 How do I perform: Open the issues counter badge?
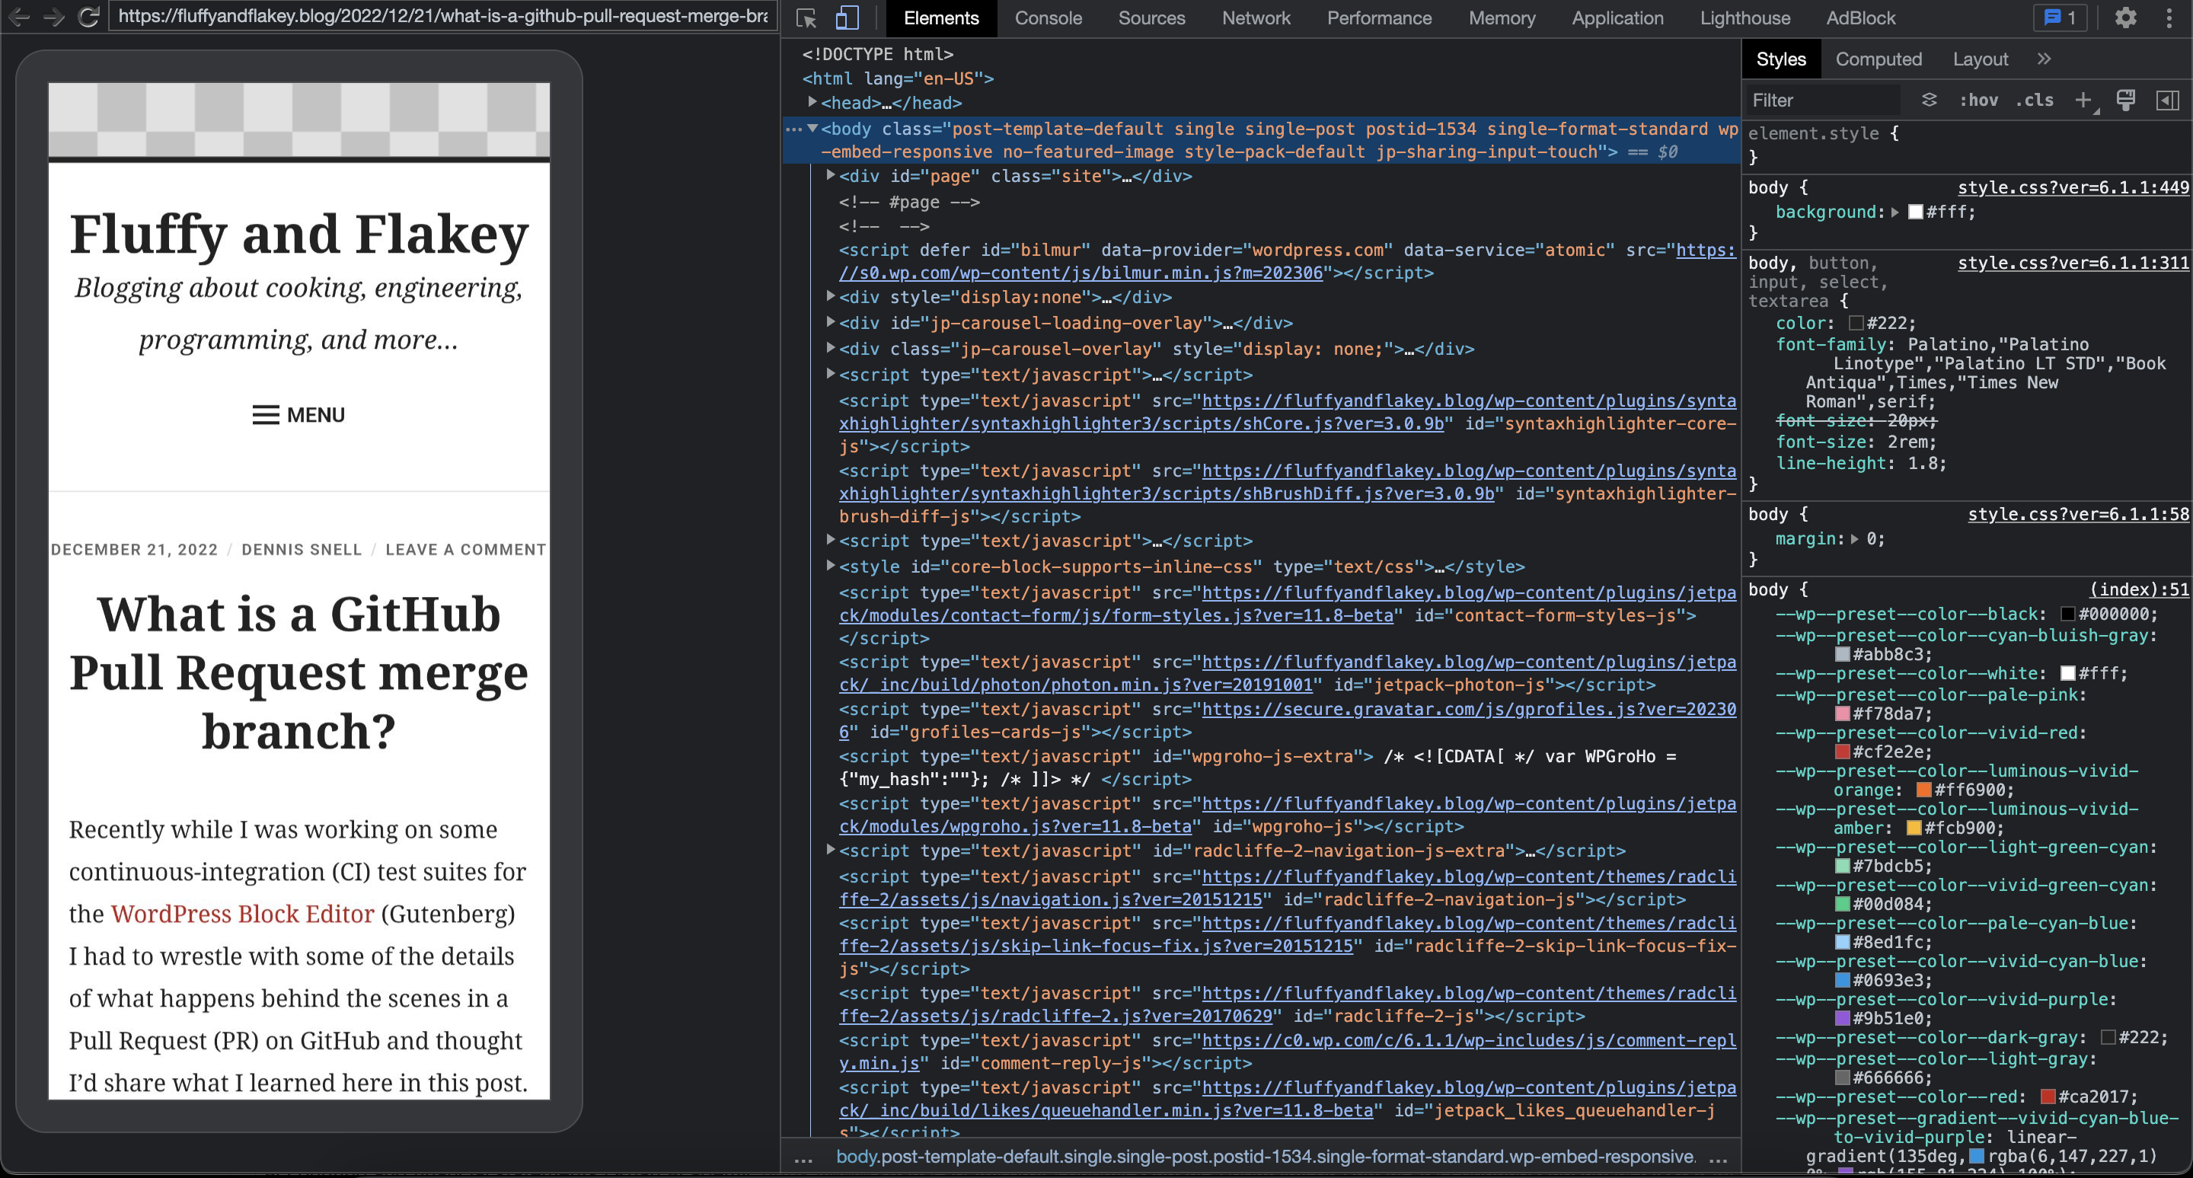(2059, 18)
